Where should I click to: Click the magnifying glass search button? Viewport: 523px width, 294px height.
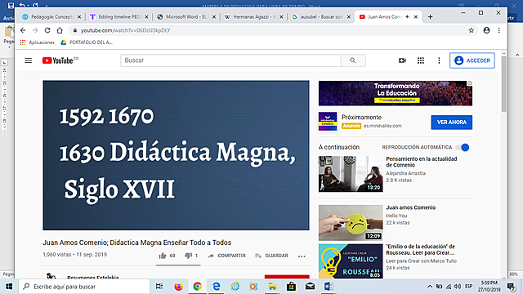point(353,60)
